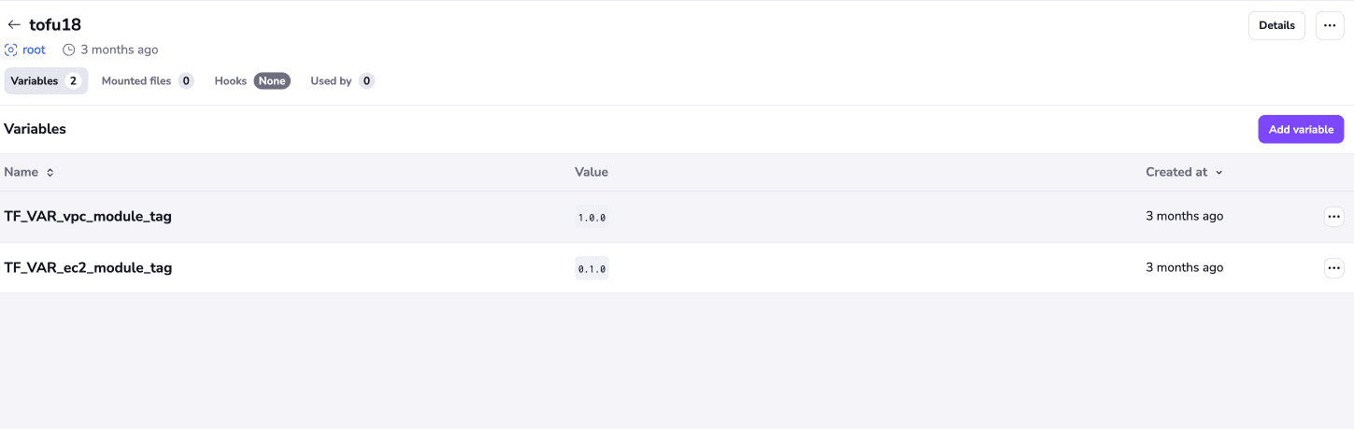Go back using the left arrow icon
1354x429 pixels.
click(x=14, y=25)
